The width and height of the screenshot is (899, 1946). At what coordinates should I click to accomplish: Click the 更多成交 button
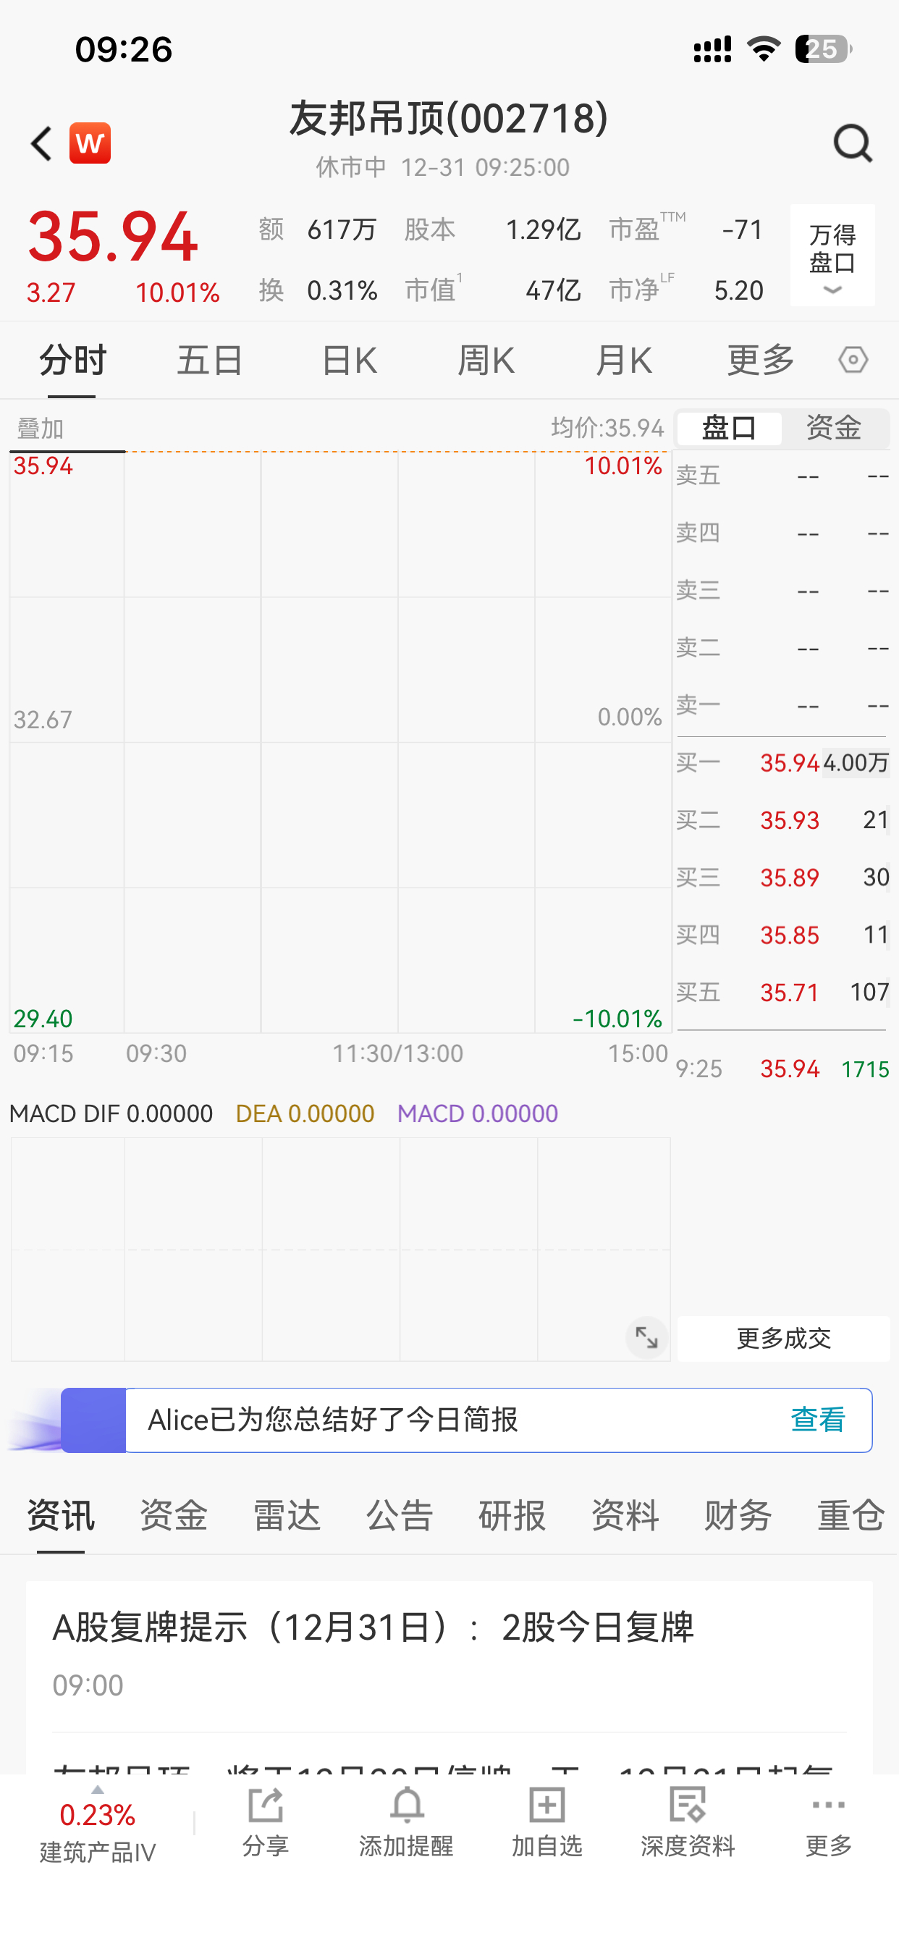pyautogui.click(x=782, y=1339)
